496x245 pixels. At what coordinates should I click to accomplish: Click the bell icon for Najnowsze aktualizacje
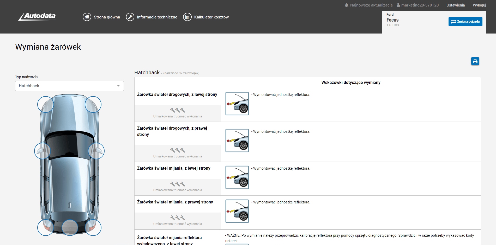(346, 5)
